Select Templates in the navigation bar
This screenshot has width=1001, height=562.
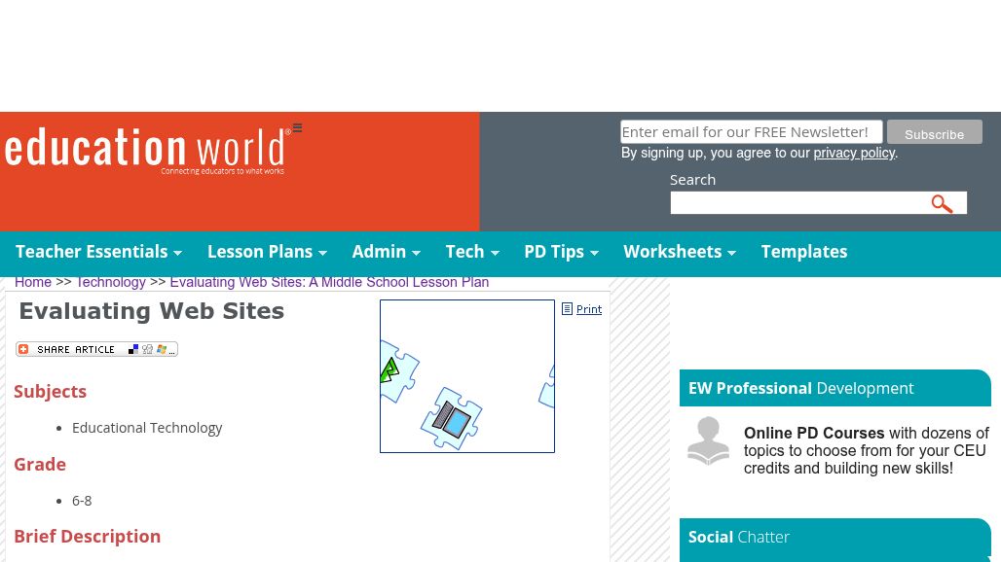pos(803,252)
